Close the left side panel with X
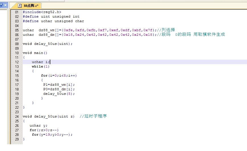Viewport: 247px width, 151px height. (5, 5)
